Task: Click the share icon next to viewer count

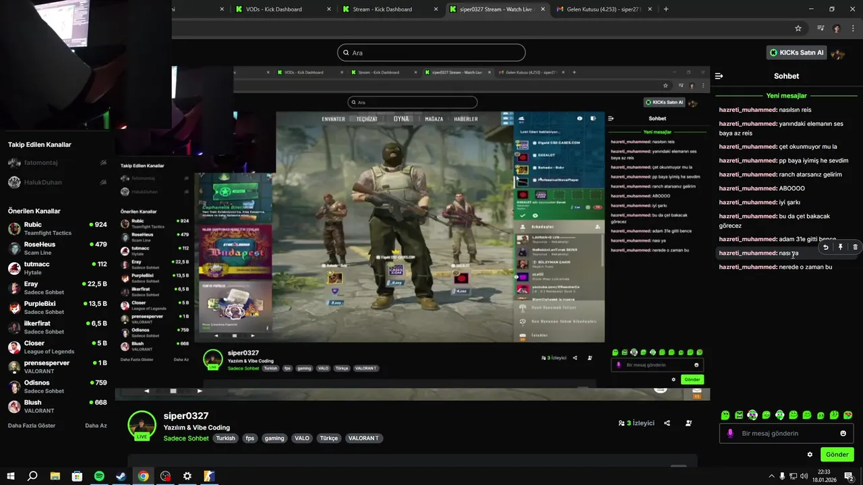Action: (x=667, y=423)
